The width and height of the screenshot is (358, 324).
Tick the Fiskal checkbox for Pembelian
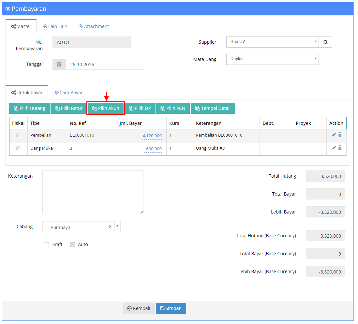coord(18,136)
